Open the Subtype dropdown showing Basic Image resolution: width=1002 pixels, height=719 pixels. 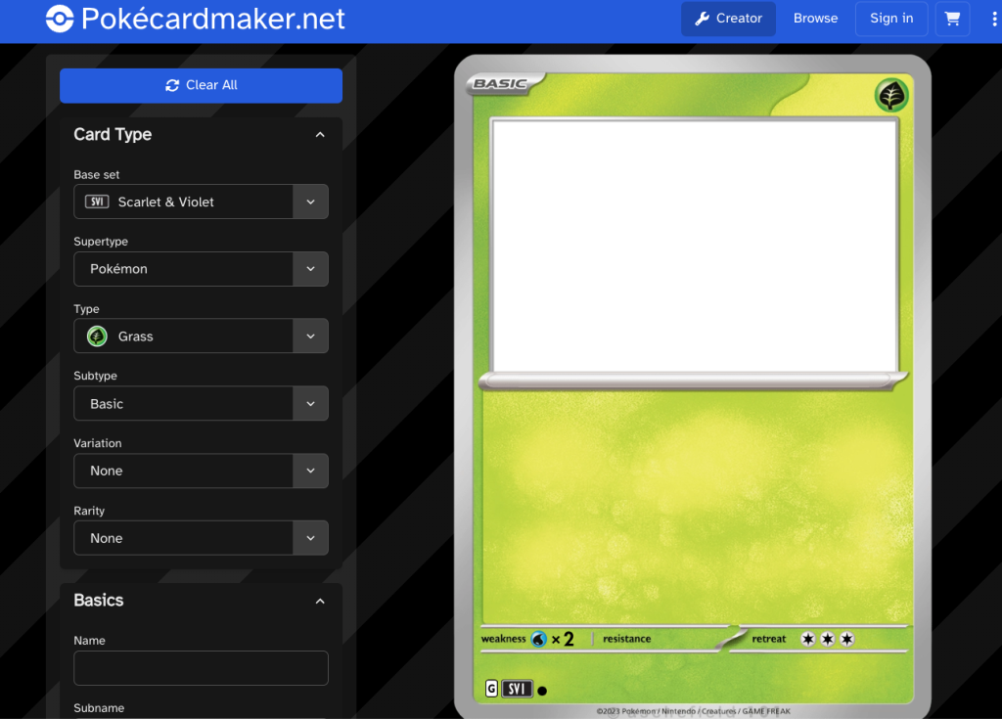coord(202,403)
